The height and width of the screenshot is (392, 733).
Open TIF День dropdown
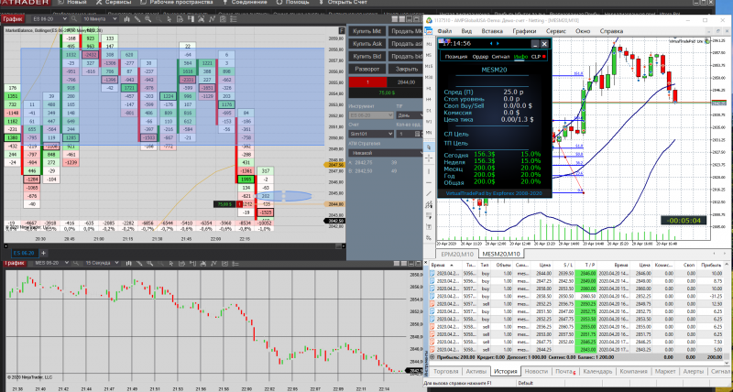409,114
